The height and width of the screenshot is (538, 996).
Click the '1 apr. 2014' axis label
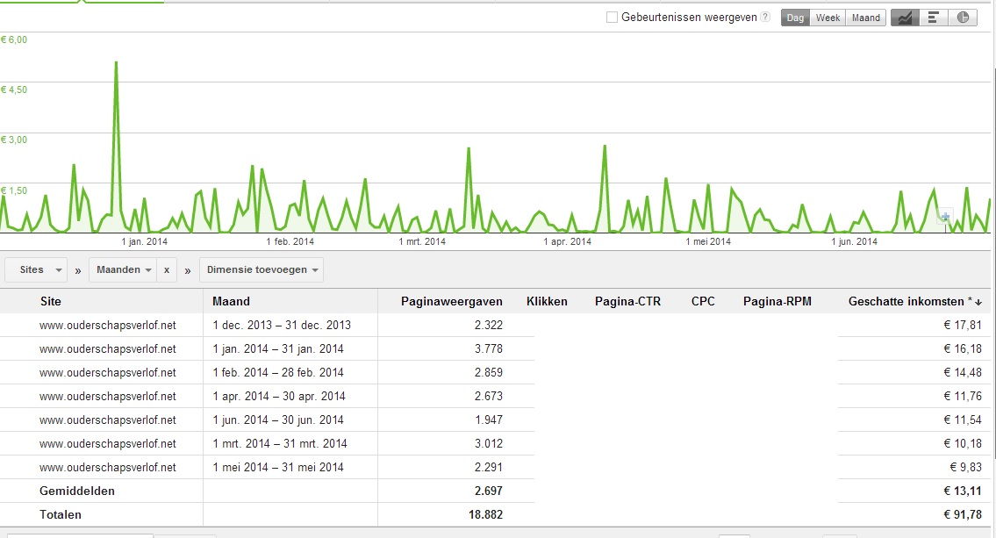click(x=567, y=242)
